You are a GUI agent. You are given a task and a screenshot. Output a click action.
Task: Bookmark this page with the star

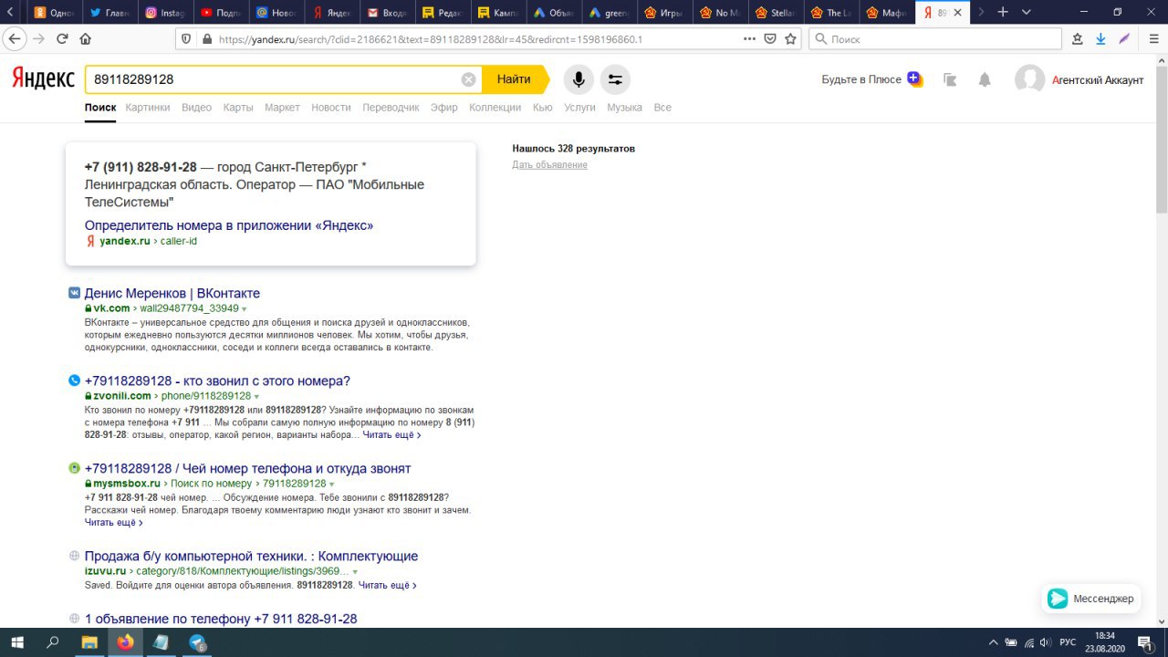click(x=791, y=39)
